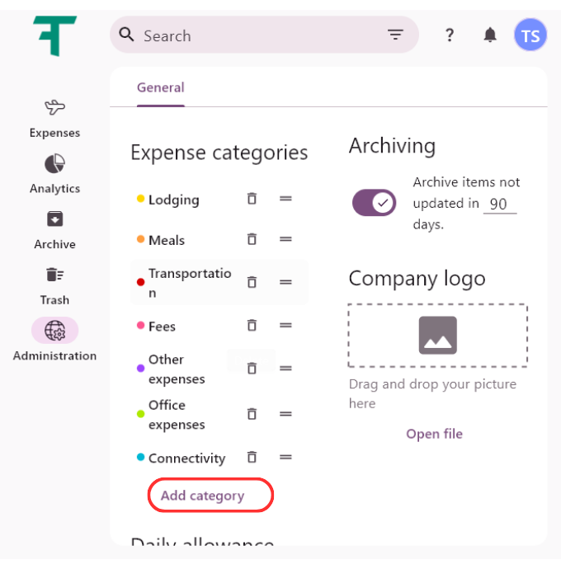Click trash icon next to Meals
The width and height of the screenshot is (561, 569).
click(x=252, y=239)
